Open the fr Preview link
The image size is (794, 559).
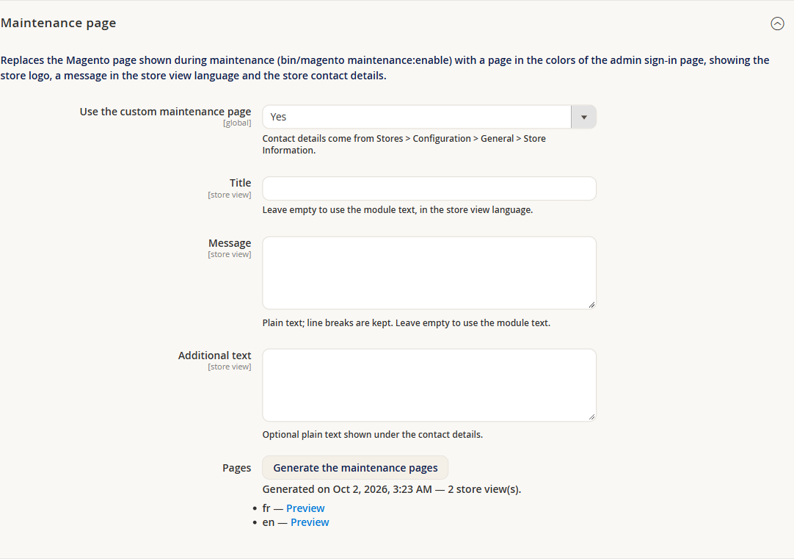pyautogui.click(x=305, y=508)
